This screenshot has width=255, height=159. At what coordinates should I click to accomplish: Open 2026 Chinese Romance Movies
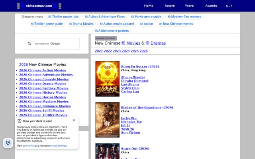[45, 106]
